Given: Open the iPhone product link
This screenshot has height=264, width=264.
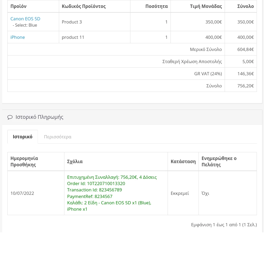Looking at the screenshot, I should (18, 37).
